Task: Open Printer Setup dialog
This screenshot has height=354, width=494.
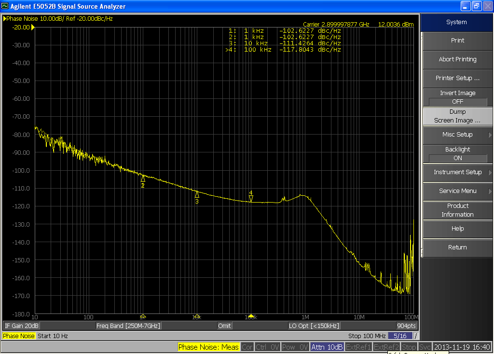Action: click(457, 78)
